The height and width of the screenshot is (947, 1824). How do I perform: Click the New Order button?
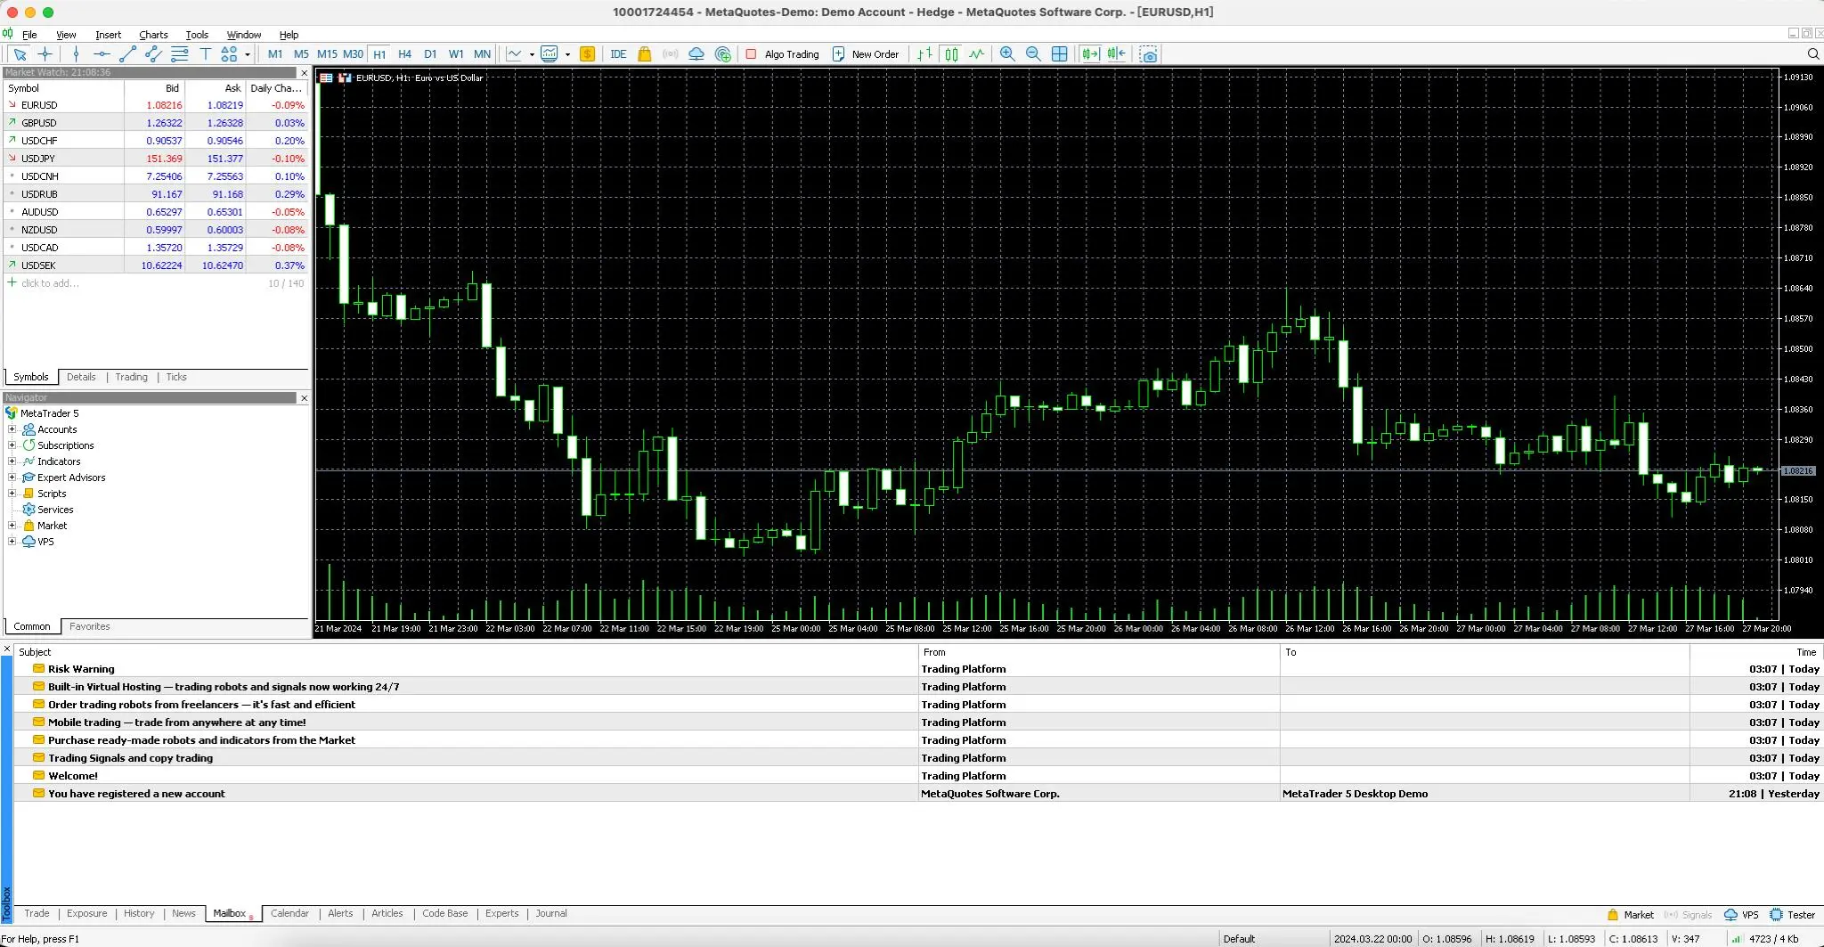[866, 54]
